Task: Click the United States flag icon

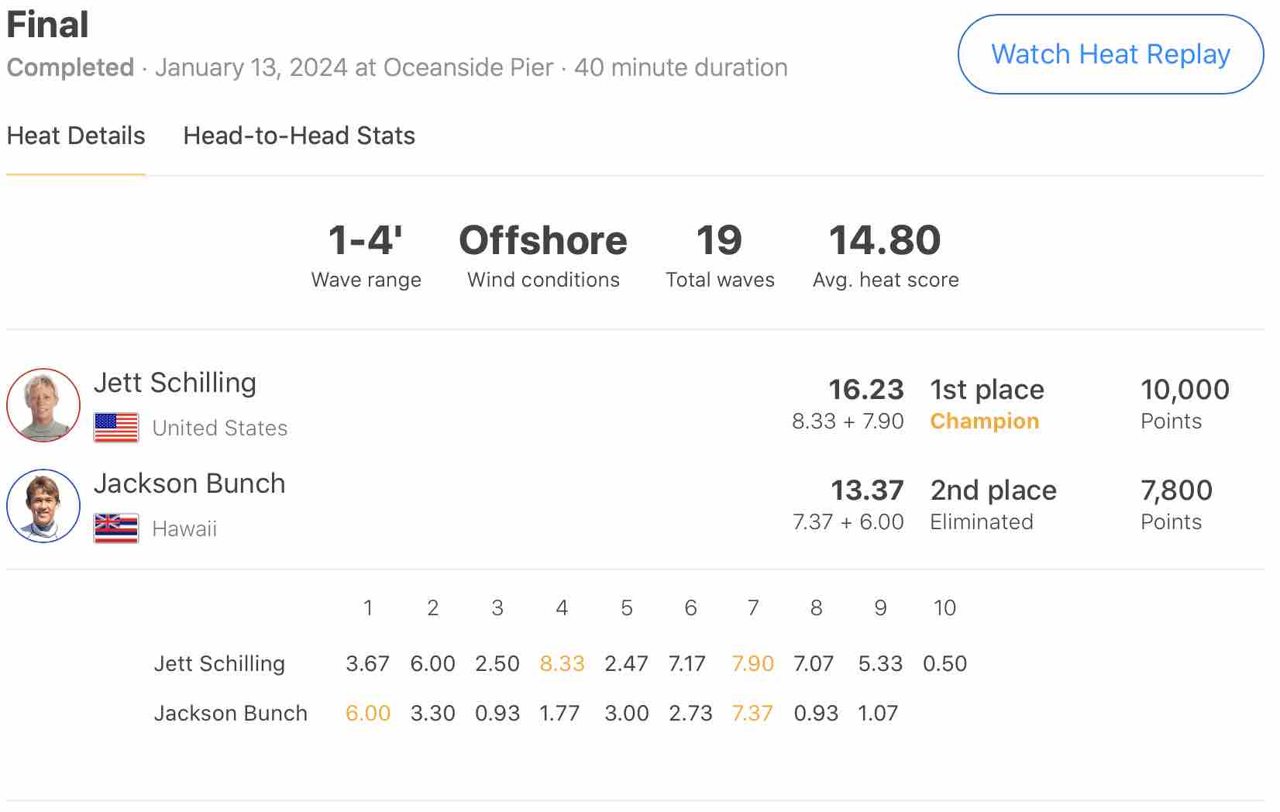Action: click(x=116, y=428)
